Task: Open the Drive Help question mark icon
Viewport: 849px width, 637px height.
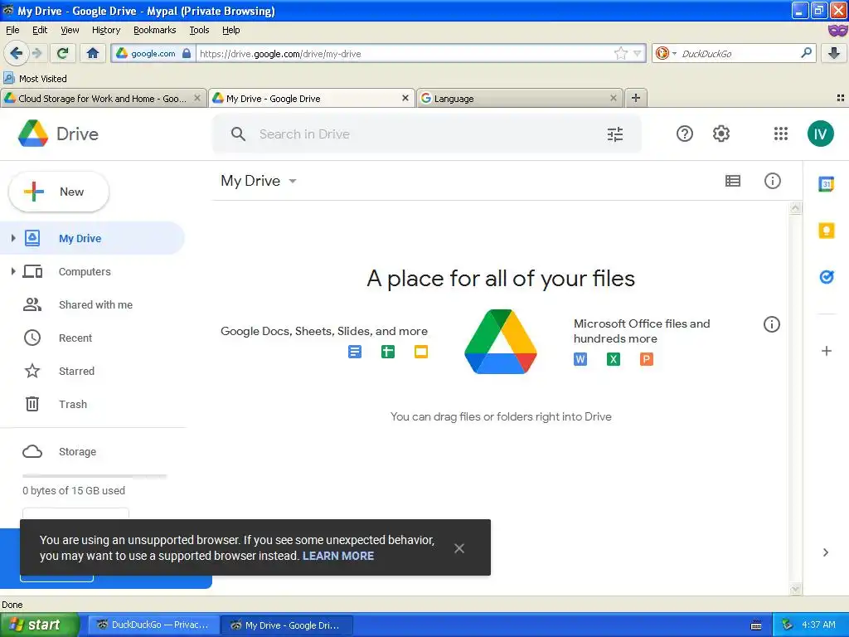Action: (684, 134)
